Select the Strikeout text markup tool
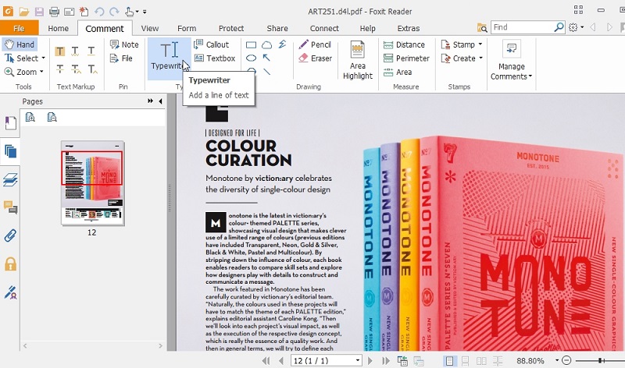The width and height of the screenshot is (625, 368). 60,69
